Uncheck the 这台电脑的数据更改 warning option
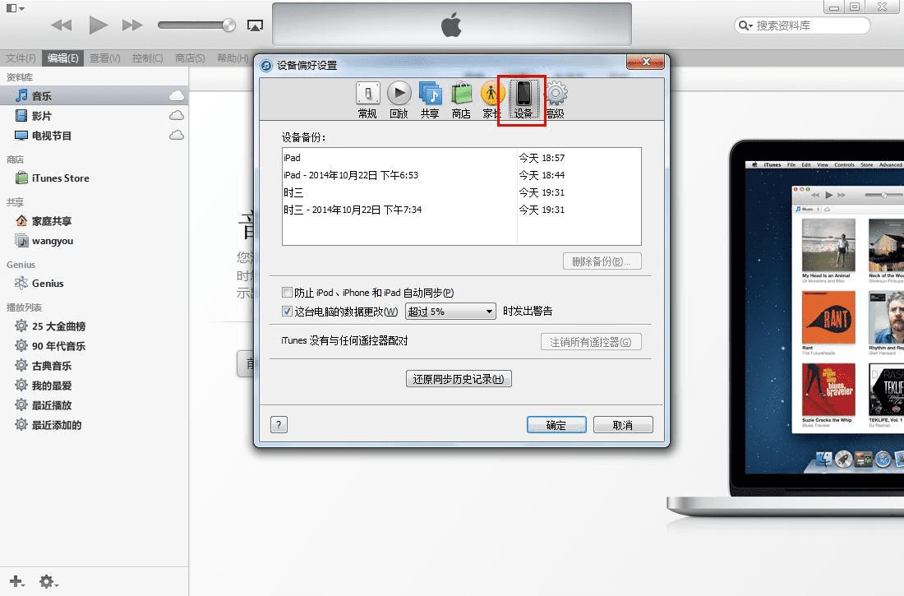The image size is (904, 596). point(288,312)
